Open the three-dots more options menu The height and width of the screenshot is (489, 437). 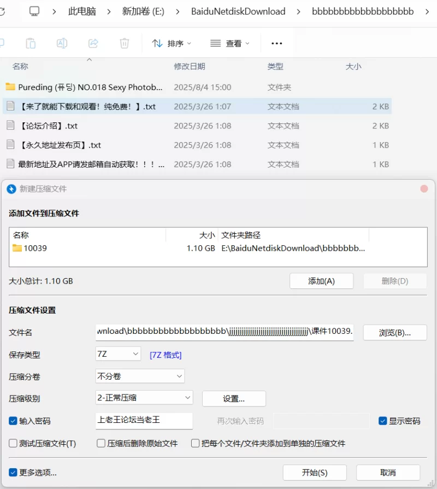point(277,43)
